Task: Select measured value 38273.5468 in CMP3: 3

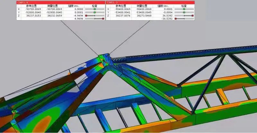Action: 143,16
